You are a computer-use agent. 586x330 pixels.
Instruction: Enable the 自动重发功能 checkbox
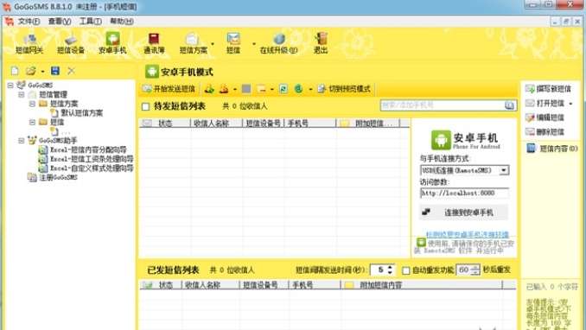click(406, 270)
